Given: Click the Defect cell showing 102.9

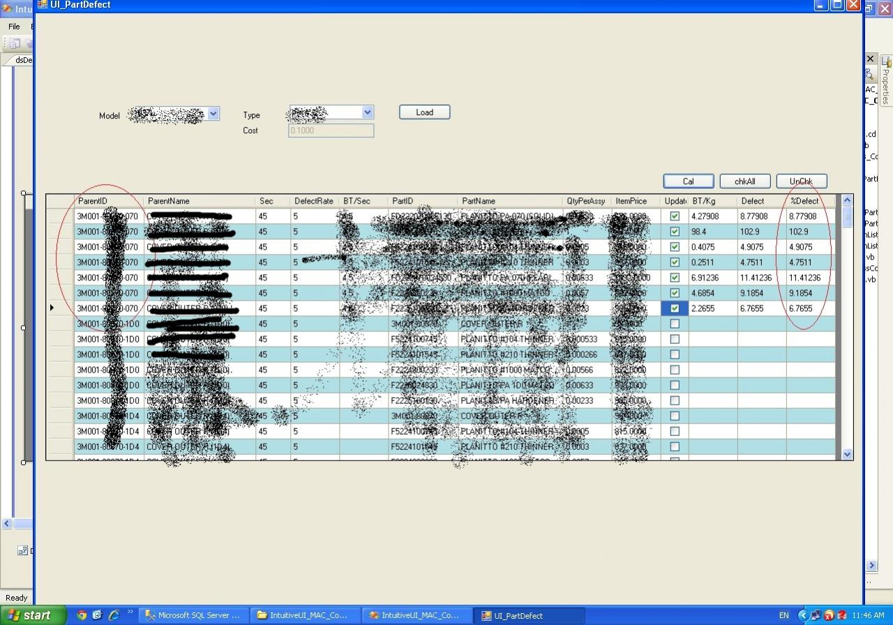Looking at the screenshot, I should click(762, 232).
